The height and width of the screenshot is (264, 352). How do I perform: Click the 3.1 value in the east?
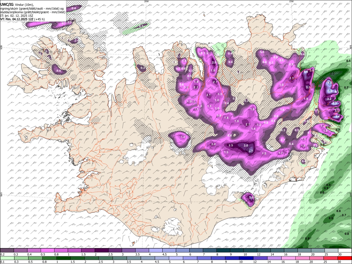coord(308,87)
